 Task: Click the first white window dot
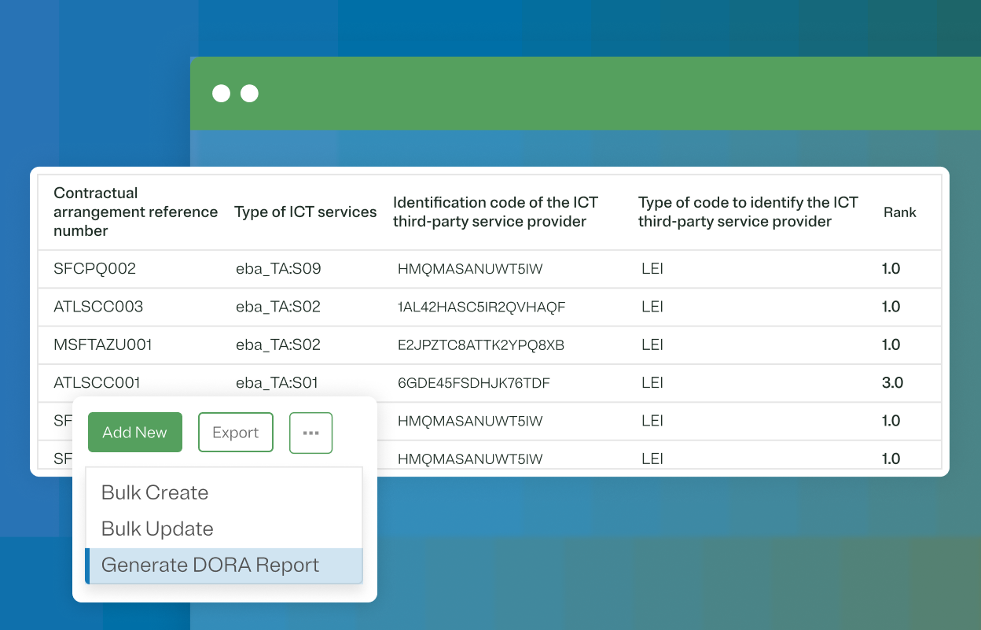pos(221,93)
